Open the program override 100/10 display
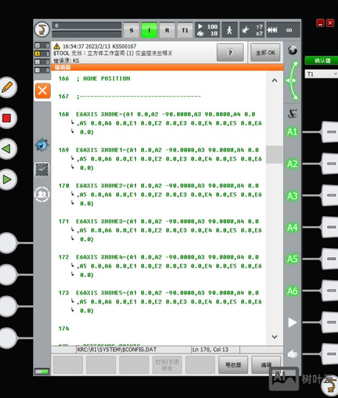 [208, 30]
